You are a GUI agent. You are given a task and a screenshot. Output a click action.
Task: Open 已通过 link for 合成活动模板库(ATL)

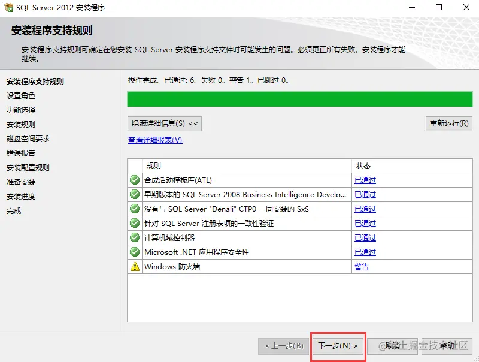[365, 180]
